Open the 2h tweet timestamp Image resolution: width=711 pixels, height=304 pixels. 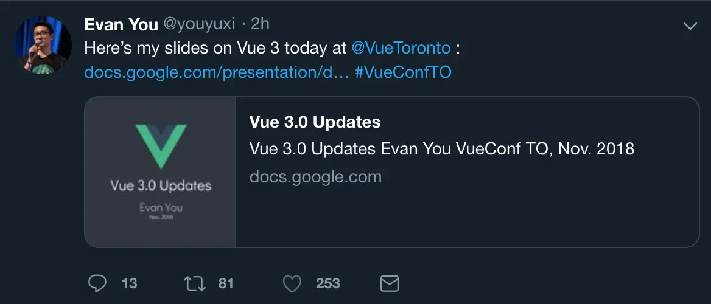pyautogui.click(x=260, y=24)
